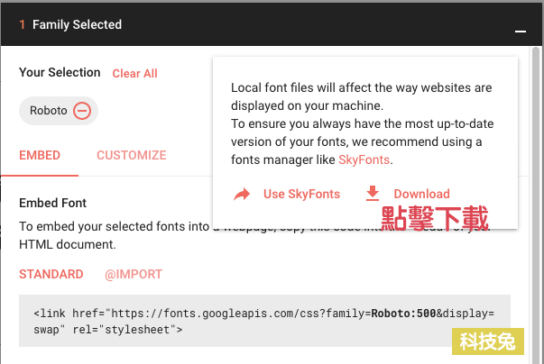Click the 1 Family Selected header
Image resolution: width=544 pixels, height=364 pixels.
pyautogui.click(x=70, y=24)
